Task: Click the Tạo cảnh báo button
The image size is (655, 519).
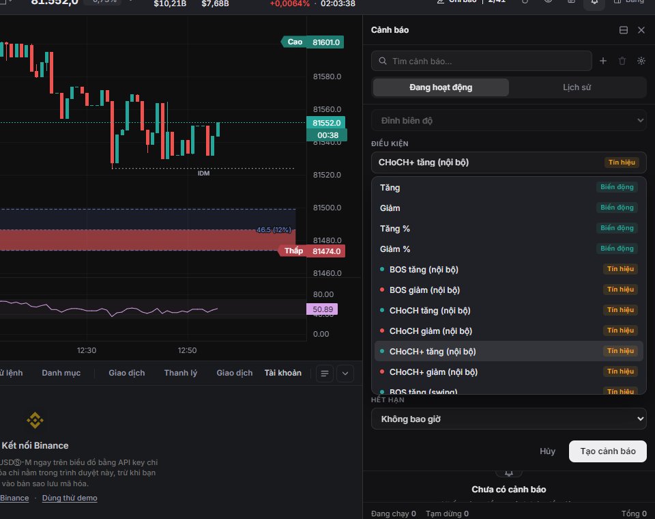Action: 608,451
